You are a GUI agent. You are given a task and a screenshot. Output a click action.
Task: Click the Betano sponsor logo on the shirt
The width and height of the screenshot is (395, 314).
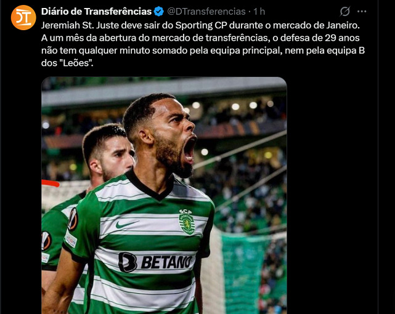(156, 262)
